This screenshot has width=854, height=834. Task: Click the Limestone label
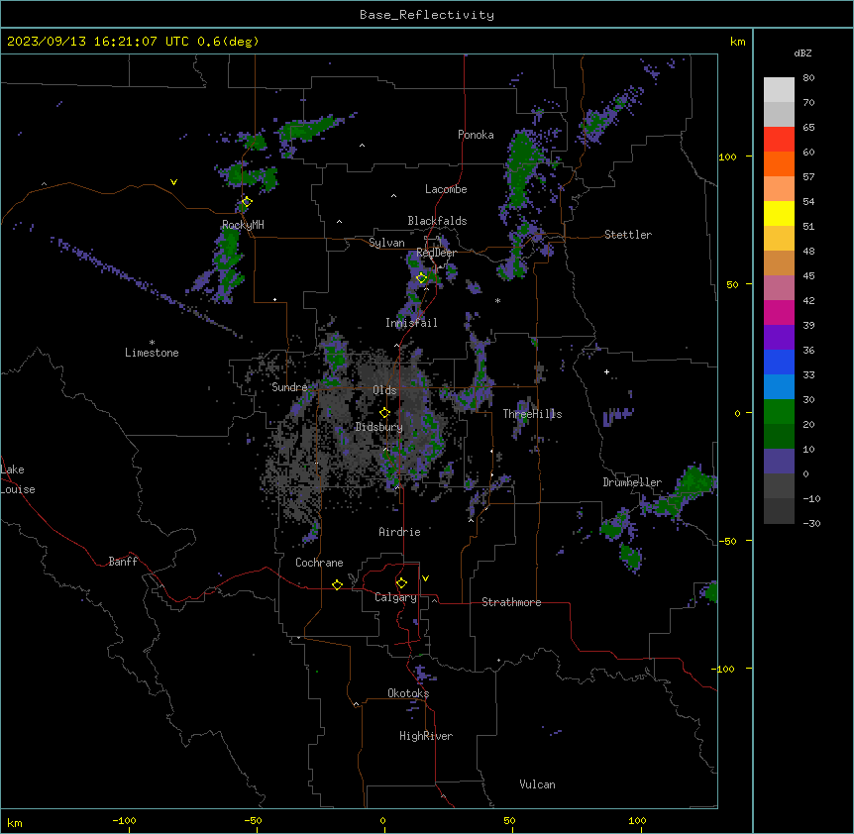point(152,353)
